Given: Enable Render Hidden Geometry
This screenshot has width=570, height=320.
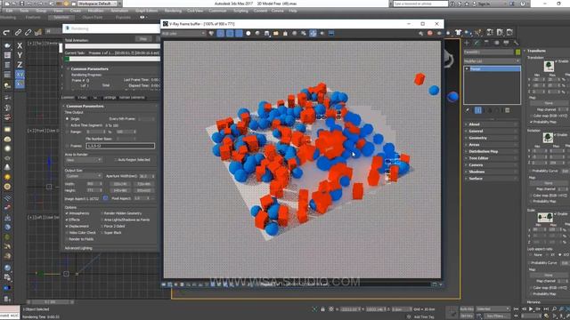Looking at the screenshot, I should click(102, 213).
